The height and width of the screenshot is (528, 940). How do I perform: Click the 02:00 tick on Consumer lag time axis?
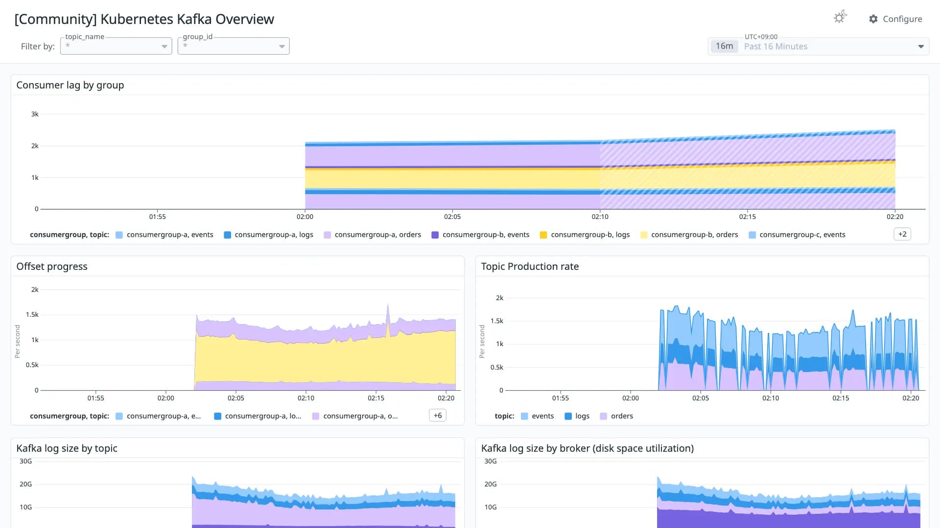pos(305,217)
